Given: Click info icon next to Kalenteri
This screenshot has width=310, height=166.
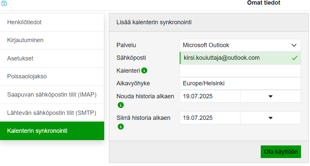Looking at the screenshot, I should click(144, 70).
